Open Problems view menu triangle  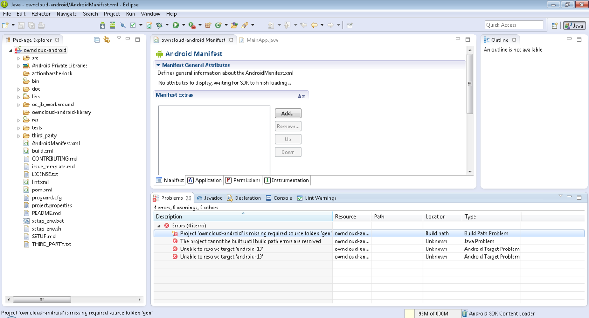pos(560,196)
